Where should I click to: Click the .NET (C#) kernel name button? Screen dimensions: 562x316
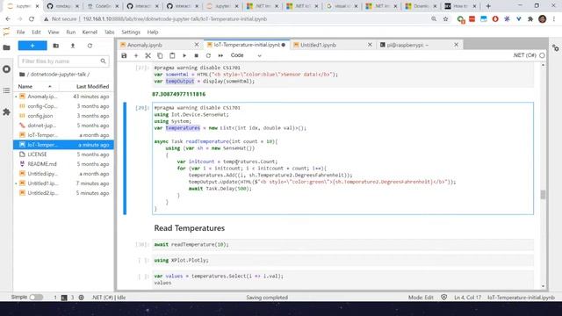click(524, 55)
